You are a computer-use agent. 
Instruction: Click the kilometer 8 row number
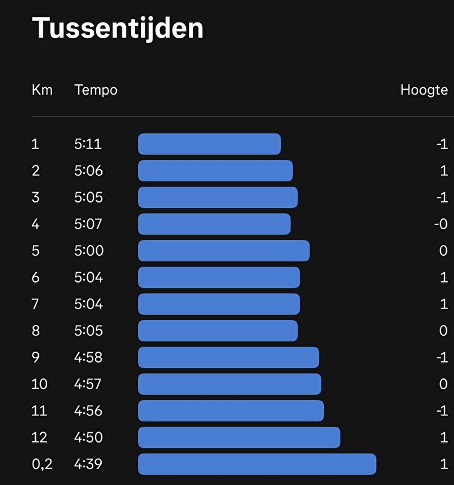coord(35,331)
